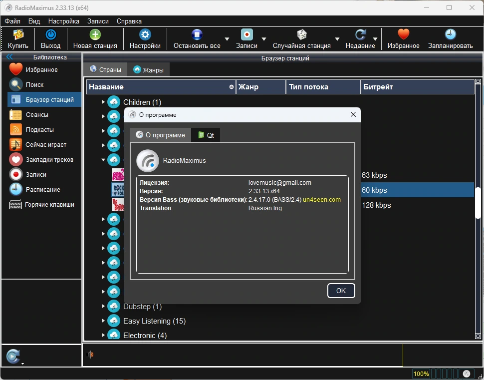Open Настройки gear icon in toolbar
Screen dimensions: 484x380
(x=145, y=34)
